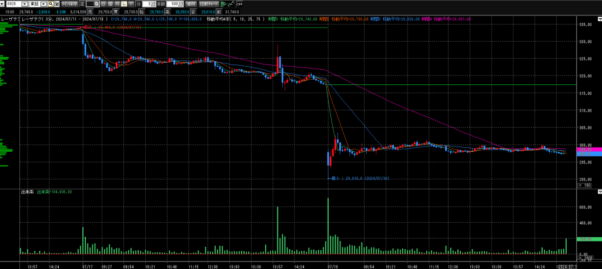Click the green price-volume histogram icon
The image size is (602, 269).
223,4
